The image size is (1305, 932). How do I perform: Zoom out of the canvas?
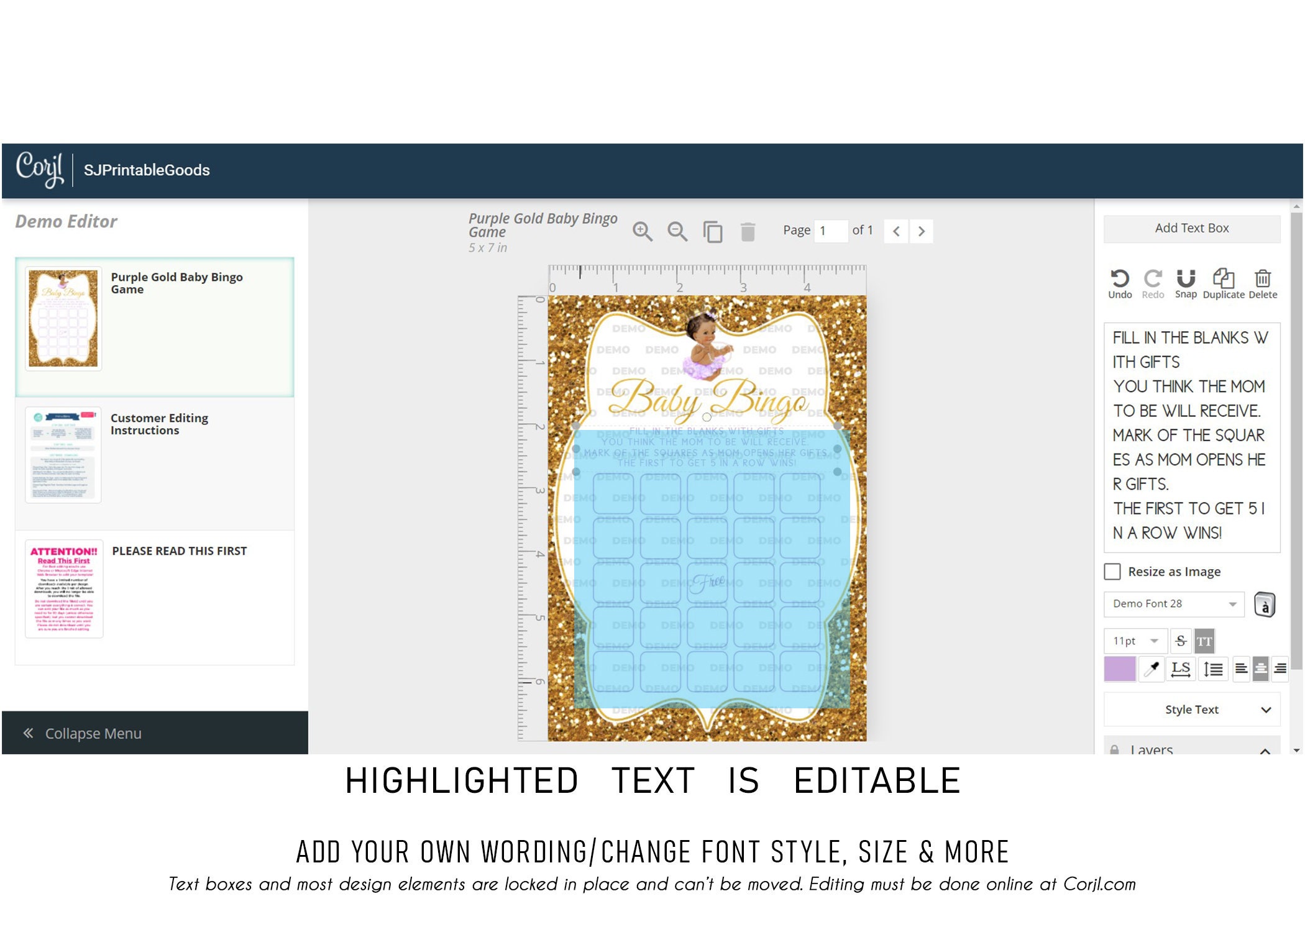click(x=677, y=231)
